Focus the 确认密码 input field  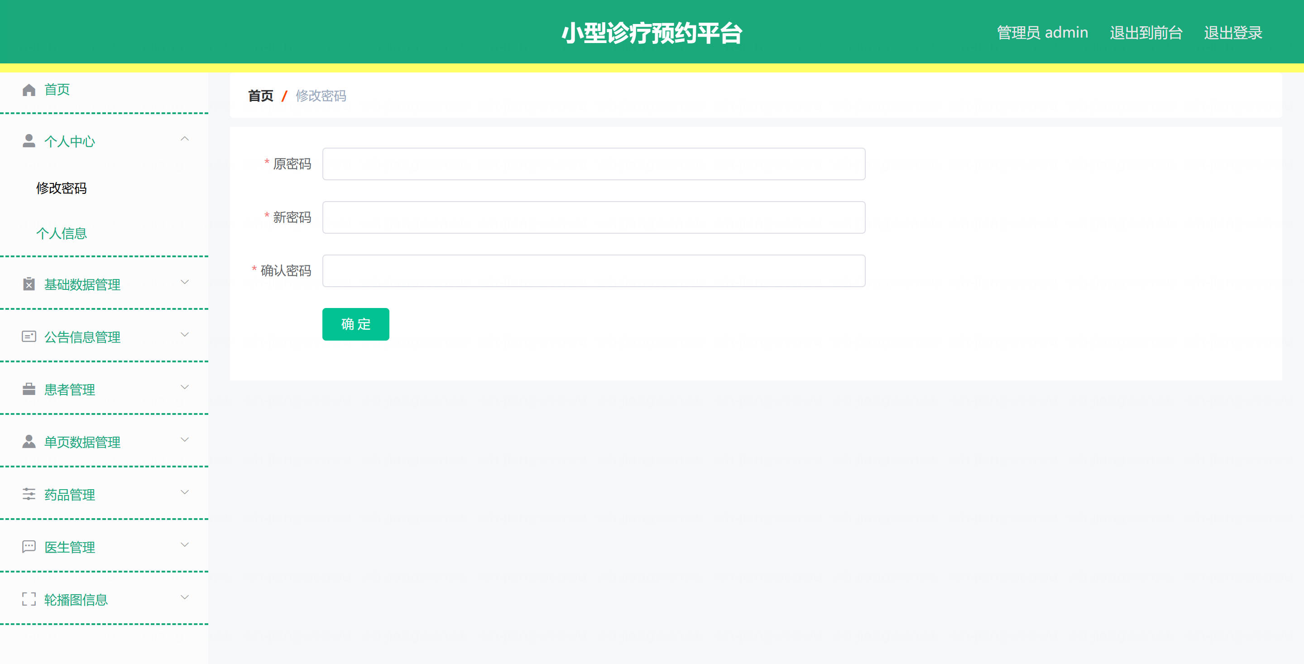click(x=594, y=271)
